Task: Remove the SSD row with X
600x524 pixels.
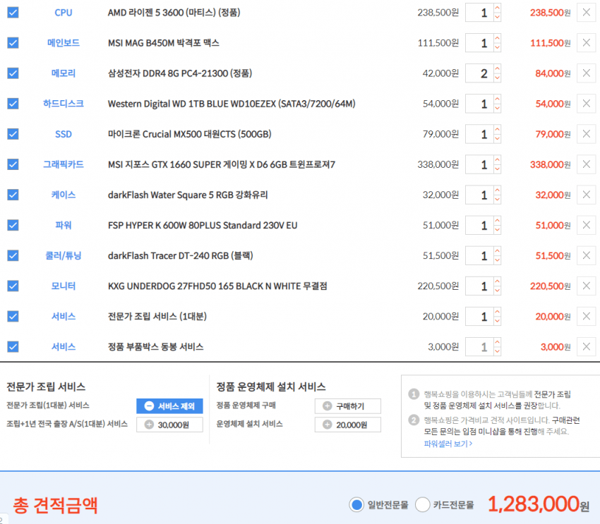Action: coord(586,134)
